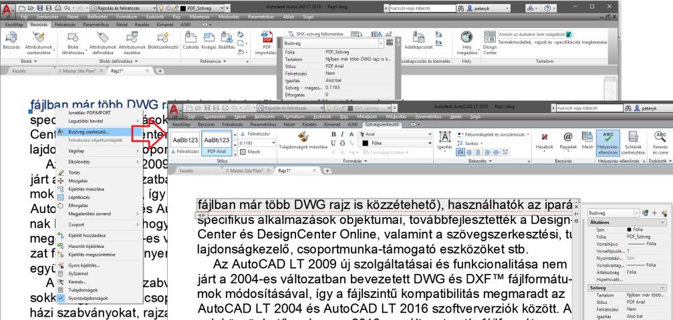Open the Rajzolás és feliratozás workspace dropdown in back window
This screenshot has height=320, width=673.
123,8
